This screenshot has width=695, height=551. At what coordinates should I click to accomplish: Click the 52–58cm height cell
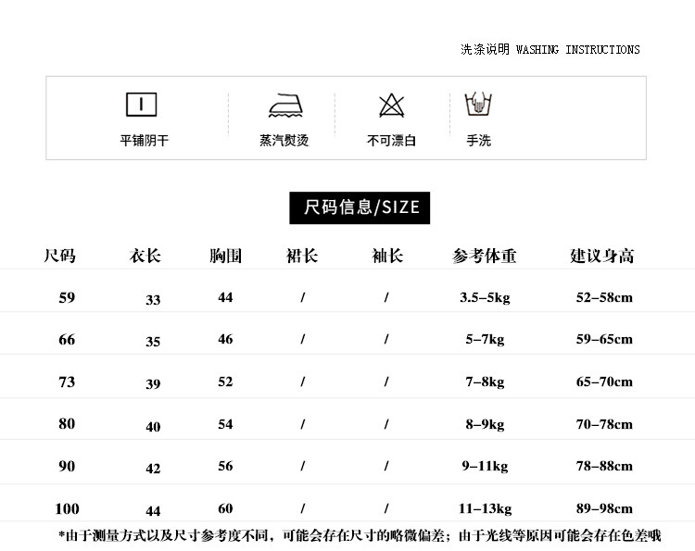(604, 297)
